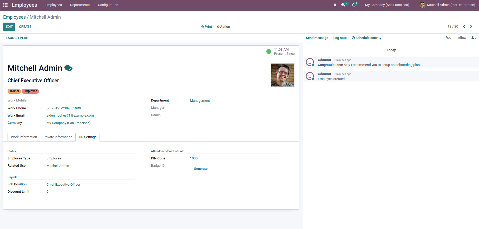The height and width of the screenshot is (229, 479).
Task: Click PIN Code value 1000
Action: [194, 158]
